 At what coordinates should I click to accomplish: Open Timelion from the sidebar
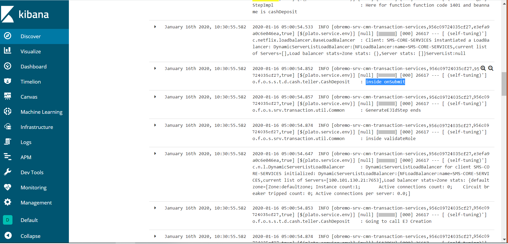pyautogui.click(x=34, y=82)
